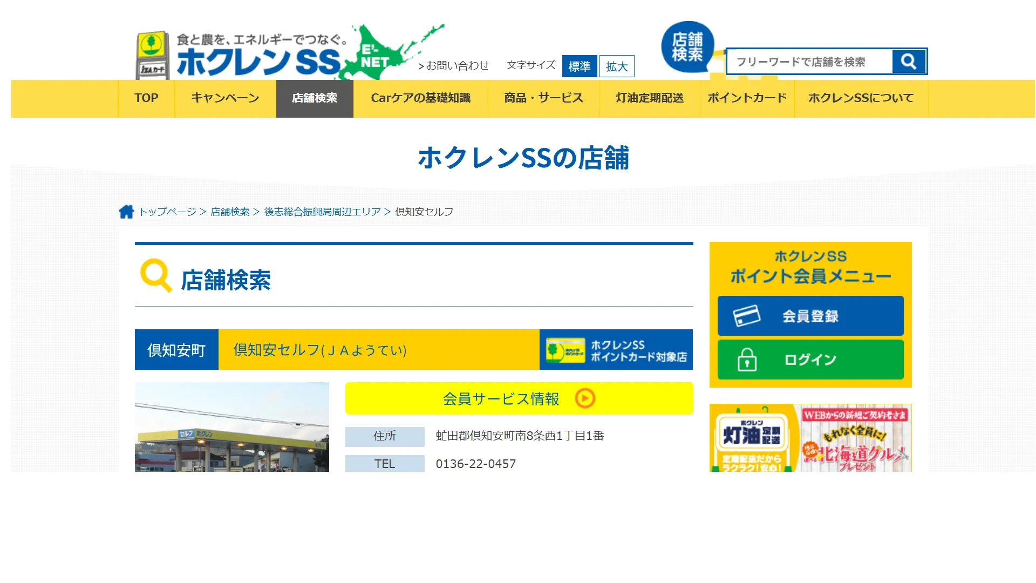
Task: Open 商品・サービス menu
Action: [544, 98]
